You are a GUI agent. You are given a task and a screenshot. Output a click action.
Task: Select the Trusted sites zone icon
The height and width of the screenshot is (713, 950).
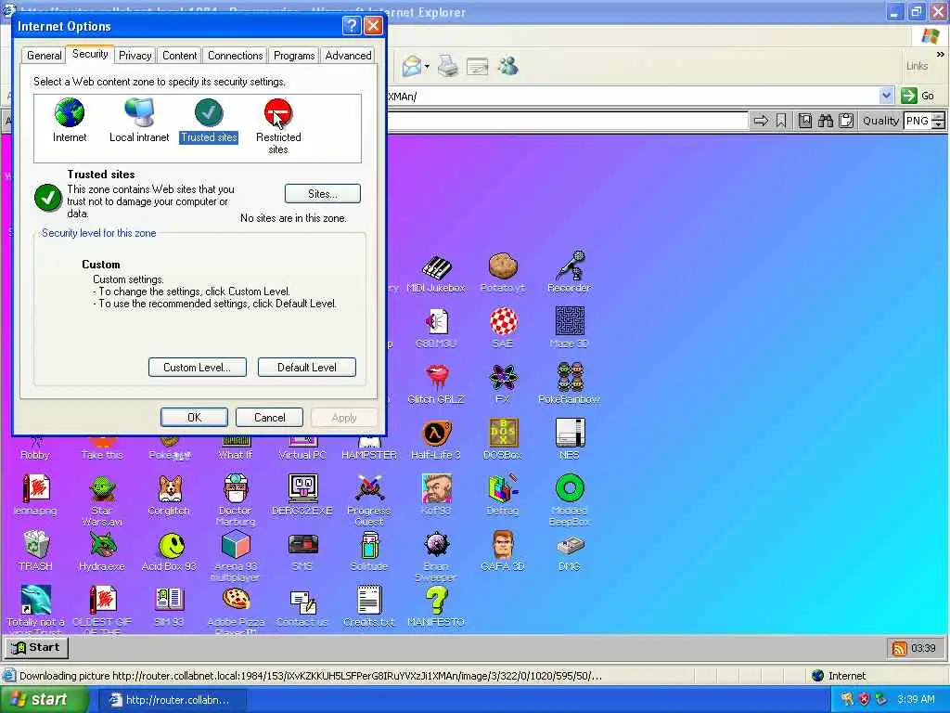[209, 112]
